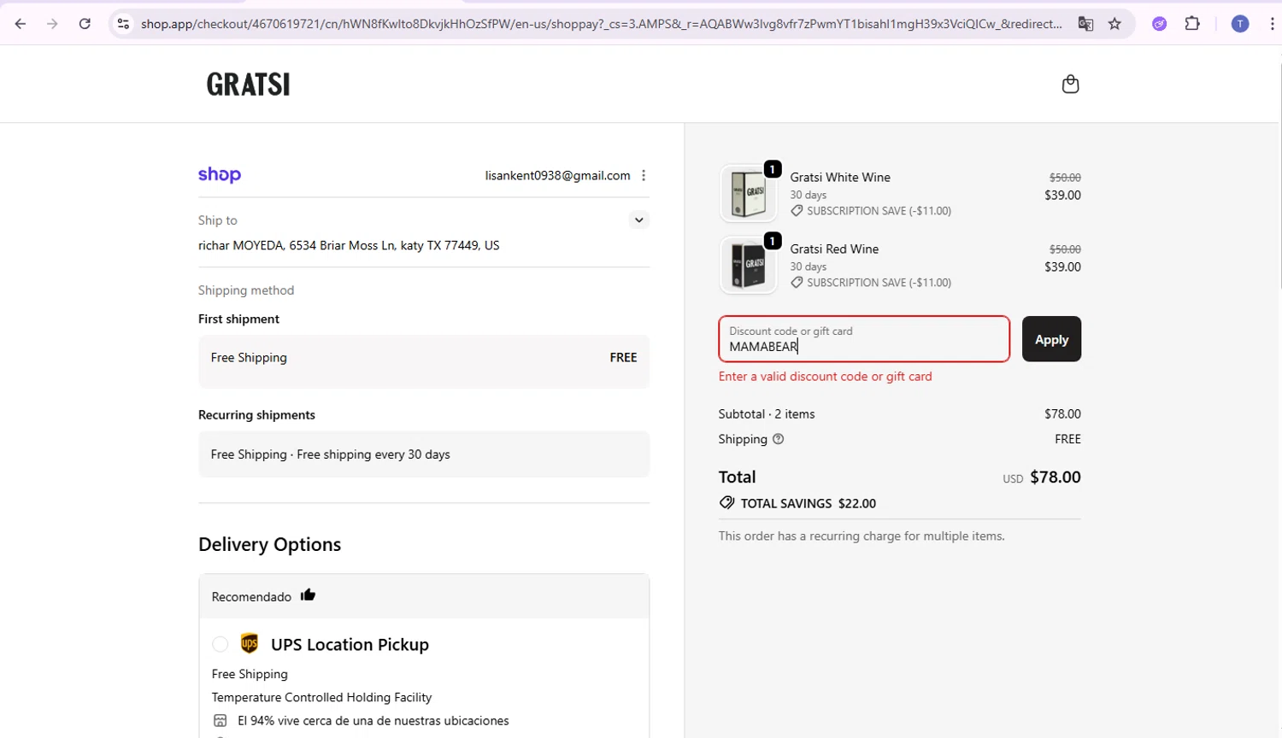Click the Gratsi Red Wine thumbnail
The height and width of the screenshot is (738, 1282).
click(749, 266)
